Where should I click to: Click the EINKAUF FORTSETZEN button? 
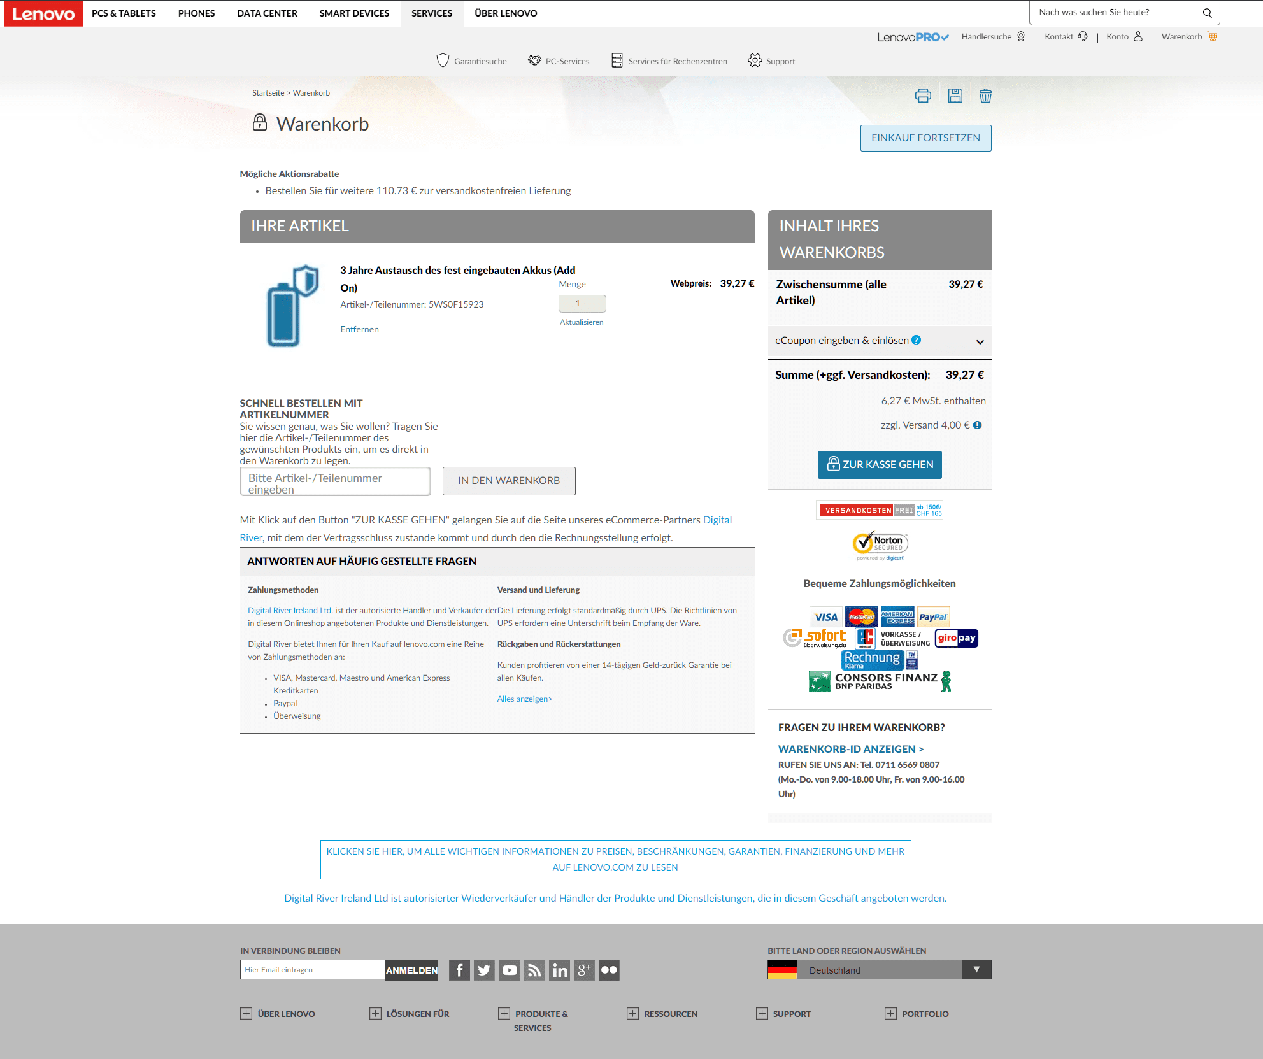point(925,138)
